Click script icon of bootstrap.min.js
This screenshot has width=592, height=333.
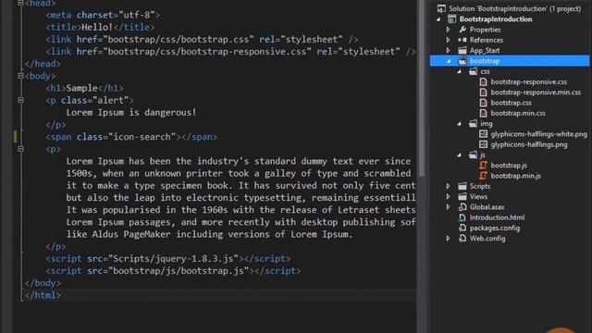[x=483, y=176]
